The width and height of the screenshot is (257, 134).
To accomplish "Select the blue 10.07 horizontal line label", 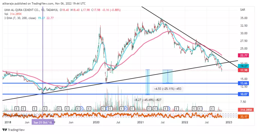I will point(244,94).
